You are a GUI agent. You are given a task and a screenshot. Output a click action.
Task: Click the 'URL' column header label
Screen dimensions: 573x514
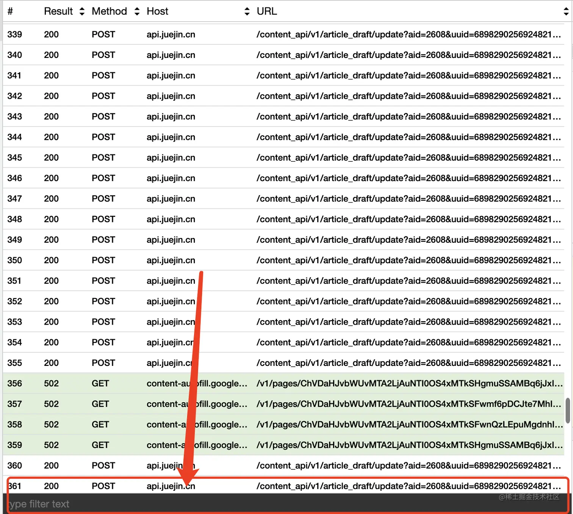pyautogui.click(x=267, y=11)
